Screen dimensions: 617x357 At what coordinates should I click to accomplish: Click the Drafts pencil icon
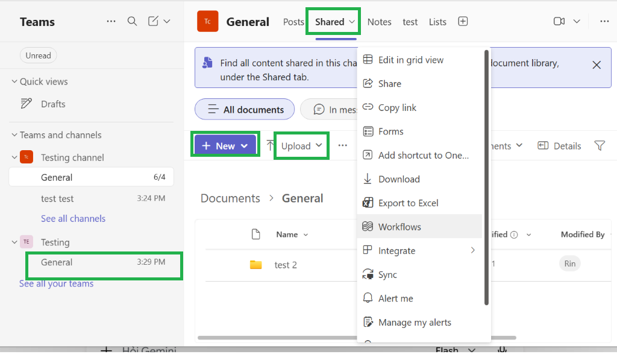27,104
